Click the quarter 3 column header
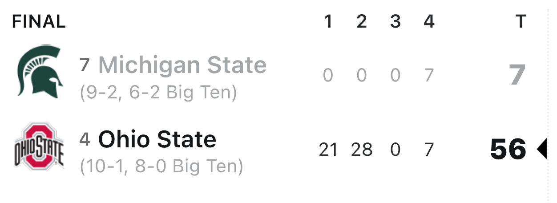 click(x=396, y=21)
